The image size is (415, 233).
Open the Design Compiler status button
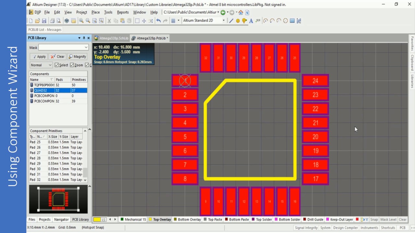[x=345, y=227]
